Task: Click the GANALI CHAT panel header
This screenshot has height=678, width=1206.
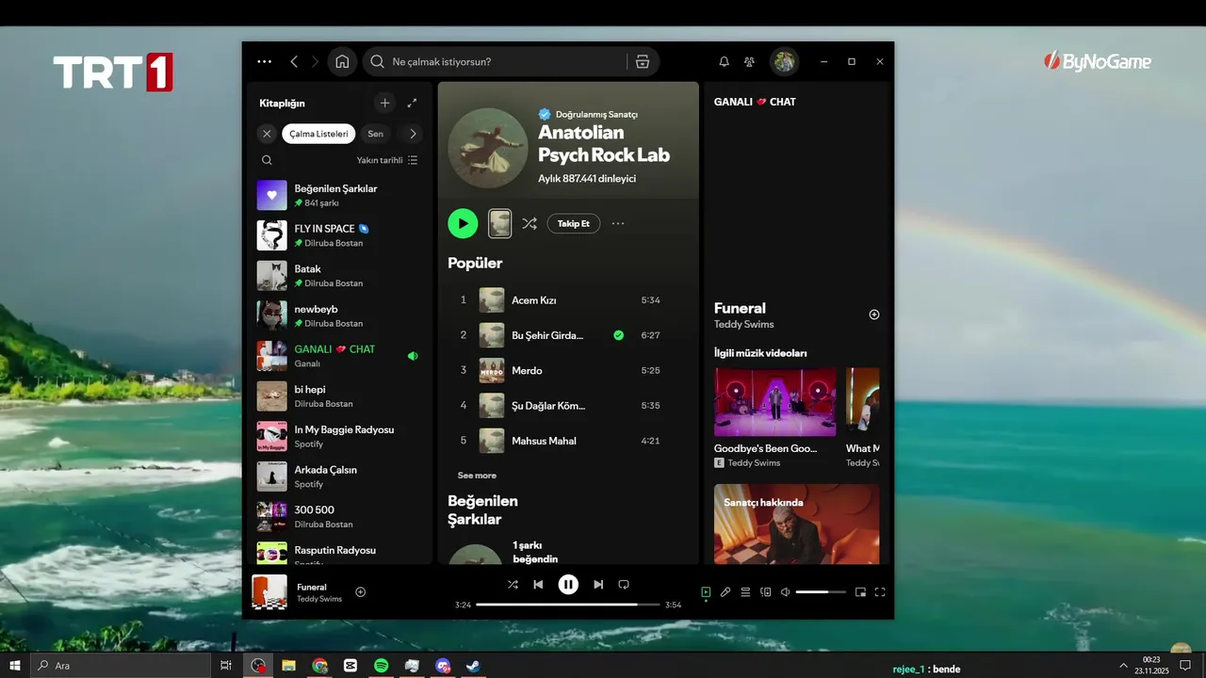Action: tap(755, 102)
